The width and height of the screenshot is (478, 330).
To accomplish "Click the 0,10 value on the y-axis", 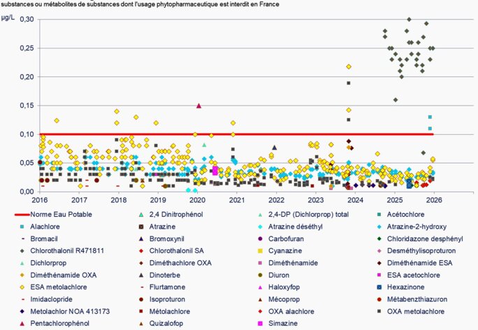I will pyautogui.click(x=25, y=134).
